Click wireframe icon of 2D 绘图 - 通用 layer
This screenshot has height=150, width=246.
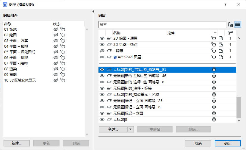109,38
